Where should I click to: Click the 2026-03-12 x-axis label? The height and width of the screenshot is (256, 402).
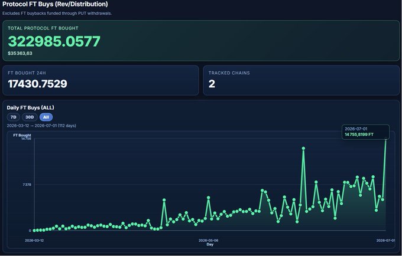pyautogui.click(x=34, y=241)
